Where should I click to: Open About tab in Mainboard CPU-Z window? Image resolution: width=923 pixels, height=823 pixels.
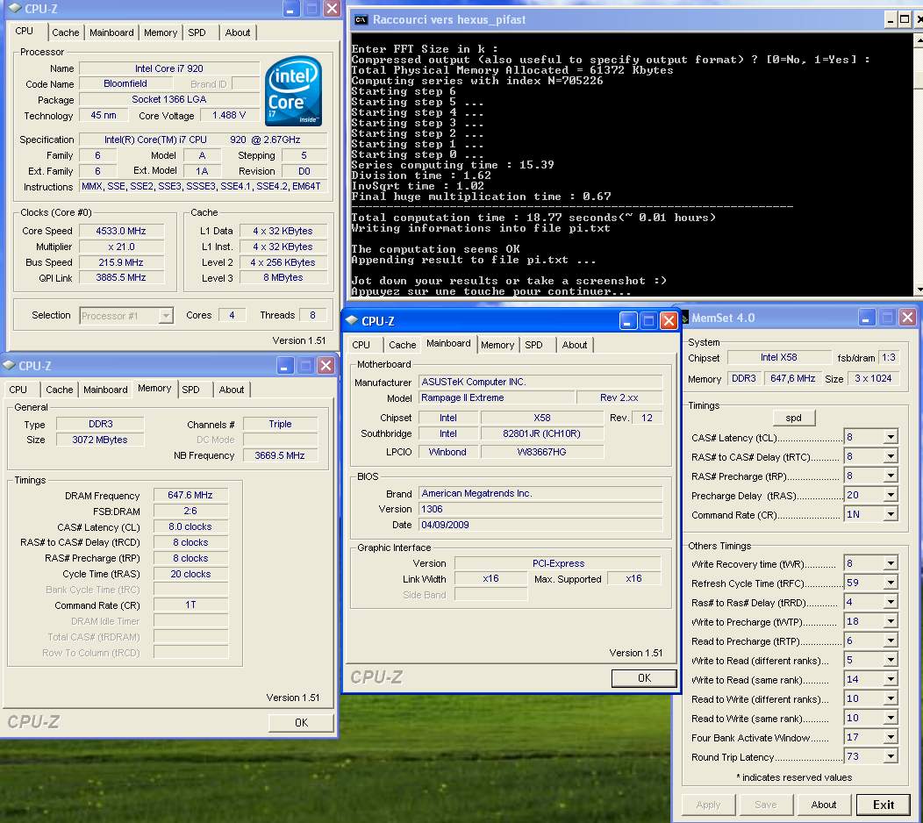(x=574, y=345)
